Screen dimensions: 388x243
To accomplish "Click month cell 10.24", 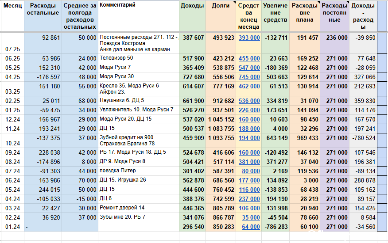I will [12, 140].
